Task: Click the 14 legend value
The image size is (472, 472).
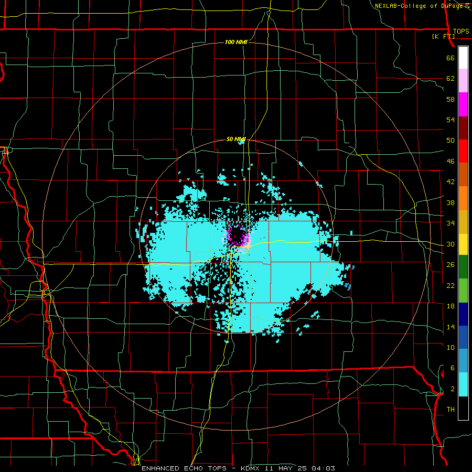Action: 450,327
